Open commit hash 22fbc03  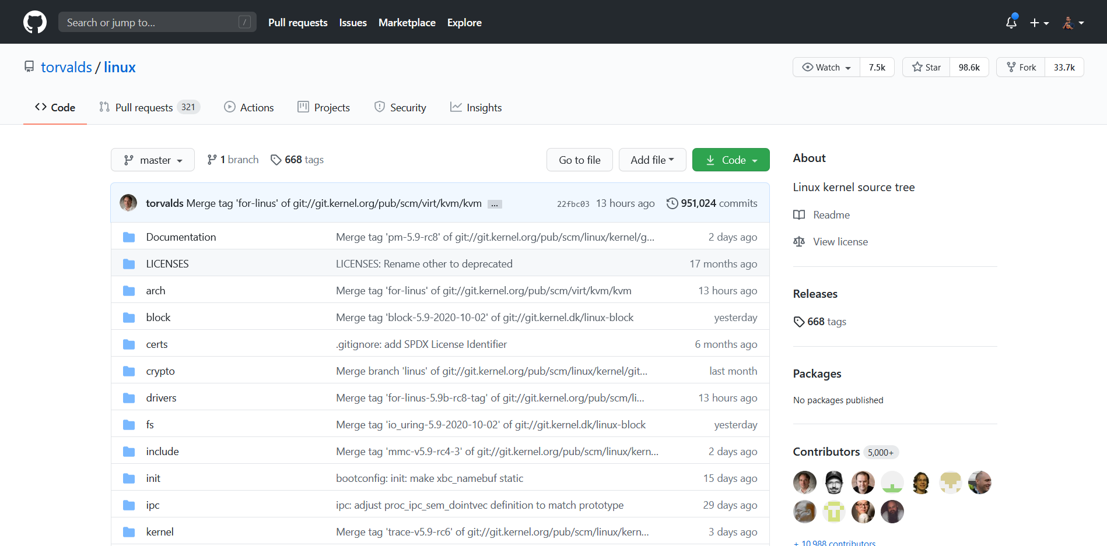573,204
